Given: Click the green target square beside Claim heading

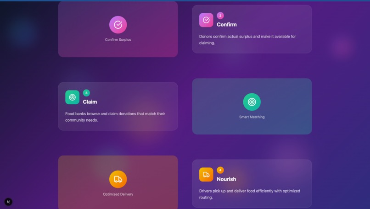Looking at the screenshot, I should point(72,97).
